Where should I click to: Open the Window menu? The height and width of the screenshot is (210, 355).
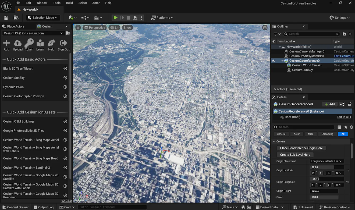coord(42,3)
